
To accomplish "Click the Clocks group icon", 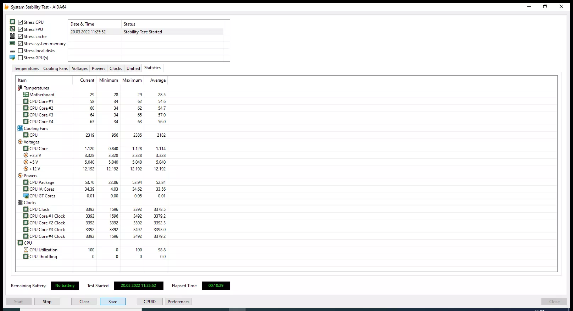I will 20,203.
